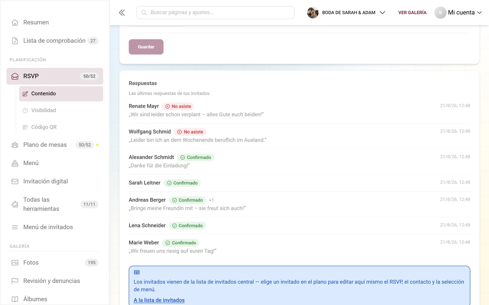
Task: Select the Código QR submenu item
Action: (x=61, y=127)
